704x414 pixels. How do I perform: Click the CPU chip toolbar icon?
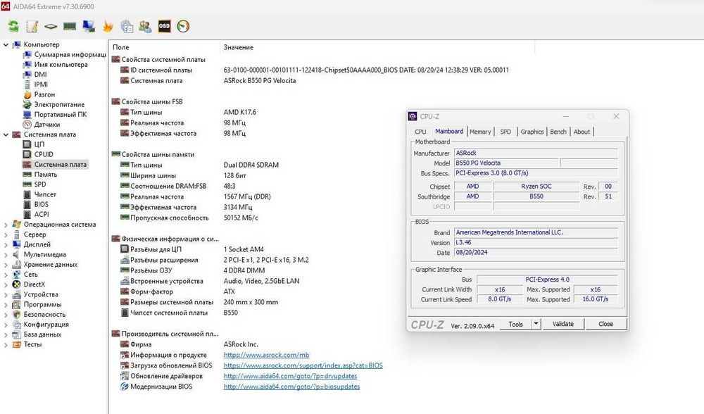click(x=51, y=27)
